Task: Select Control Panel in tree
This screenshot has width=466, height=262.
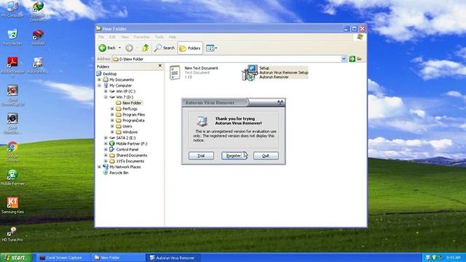Action: click(127, 149)
